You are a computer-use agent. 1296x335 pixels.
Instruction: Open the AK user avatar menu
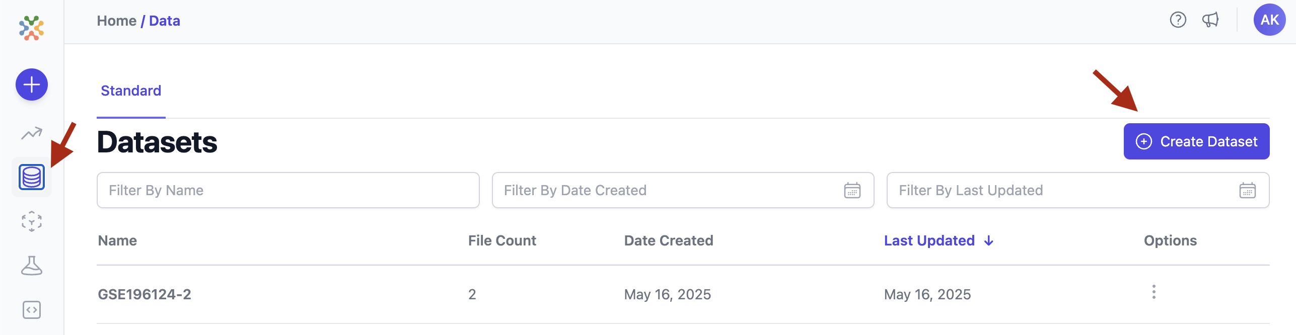coord(1269,20)
